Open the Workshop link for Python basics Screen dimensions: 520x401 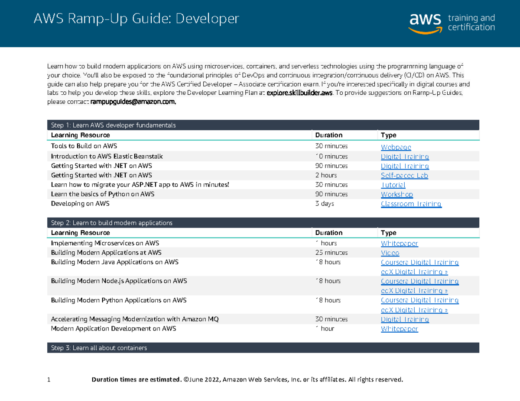pyautogui.click(x=396, y=194)
